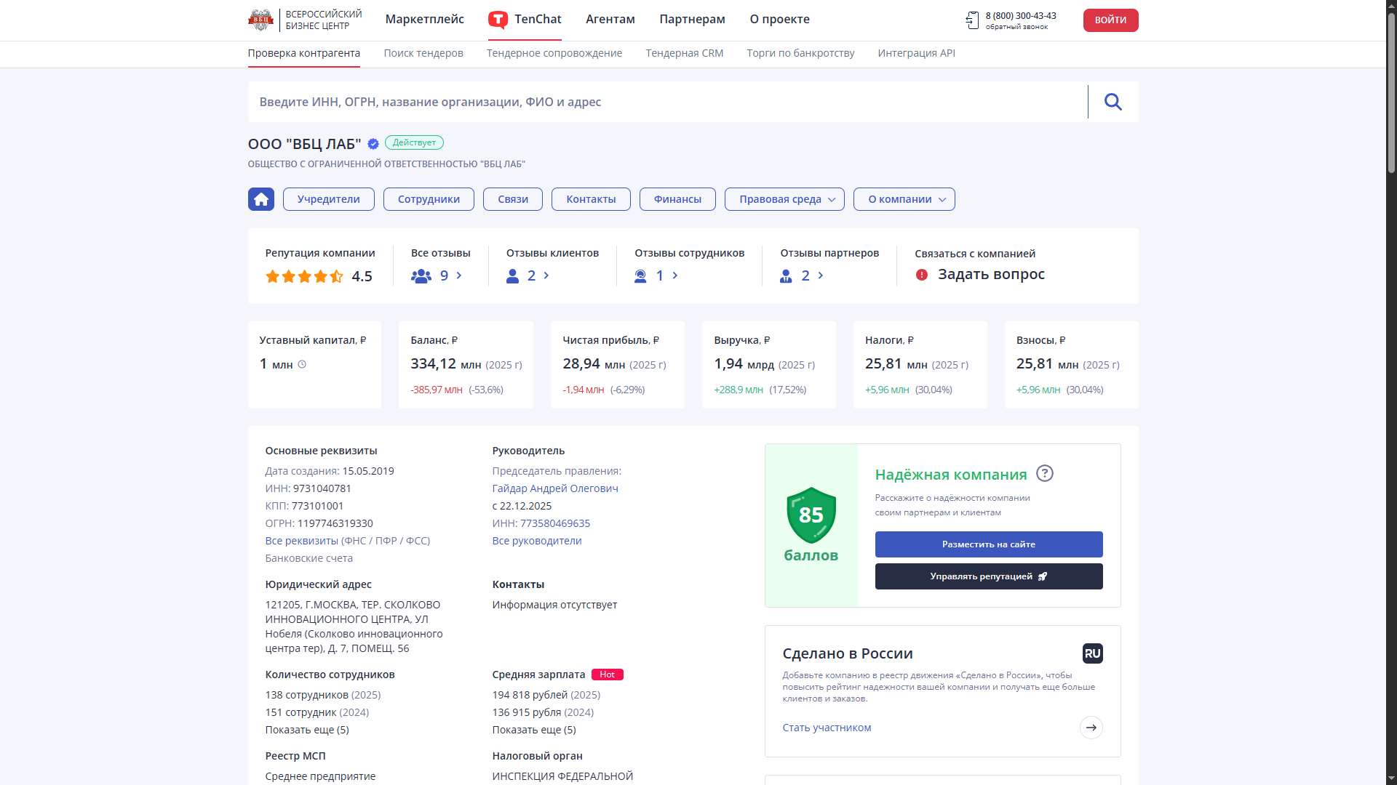Viewport: 1397px width, 785px height.
Task: Click the Управлять репутацией button
Action: point(989,576)
